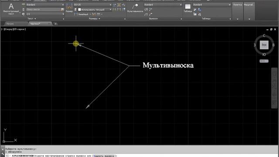Close the Чертеж2 drawing tab
This screenshot has height=157, width=279.
coord(49,24)
